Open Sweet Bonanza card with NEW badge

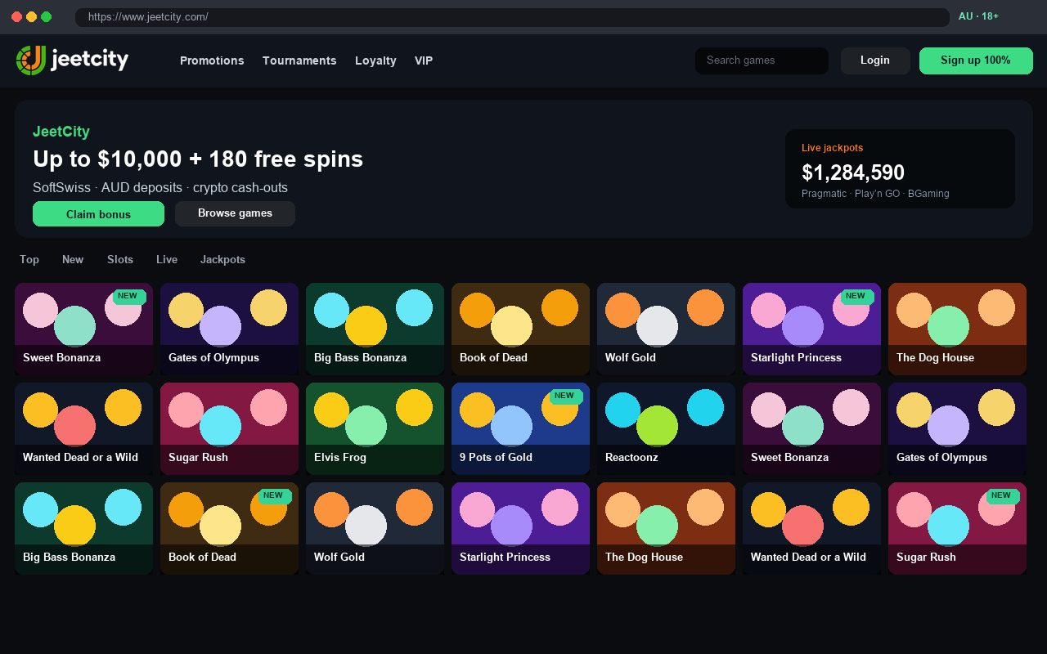pyautogui.click(x=83, y=329)
